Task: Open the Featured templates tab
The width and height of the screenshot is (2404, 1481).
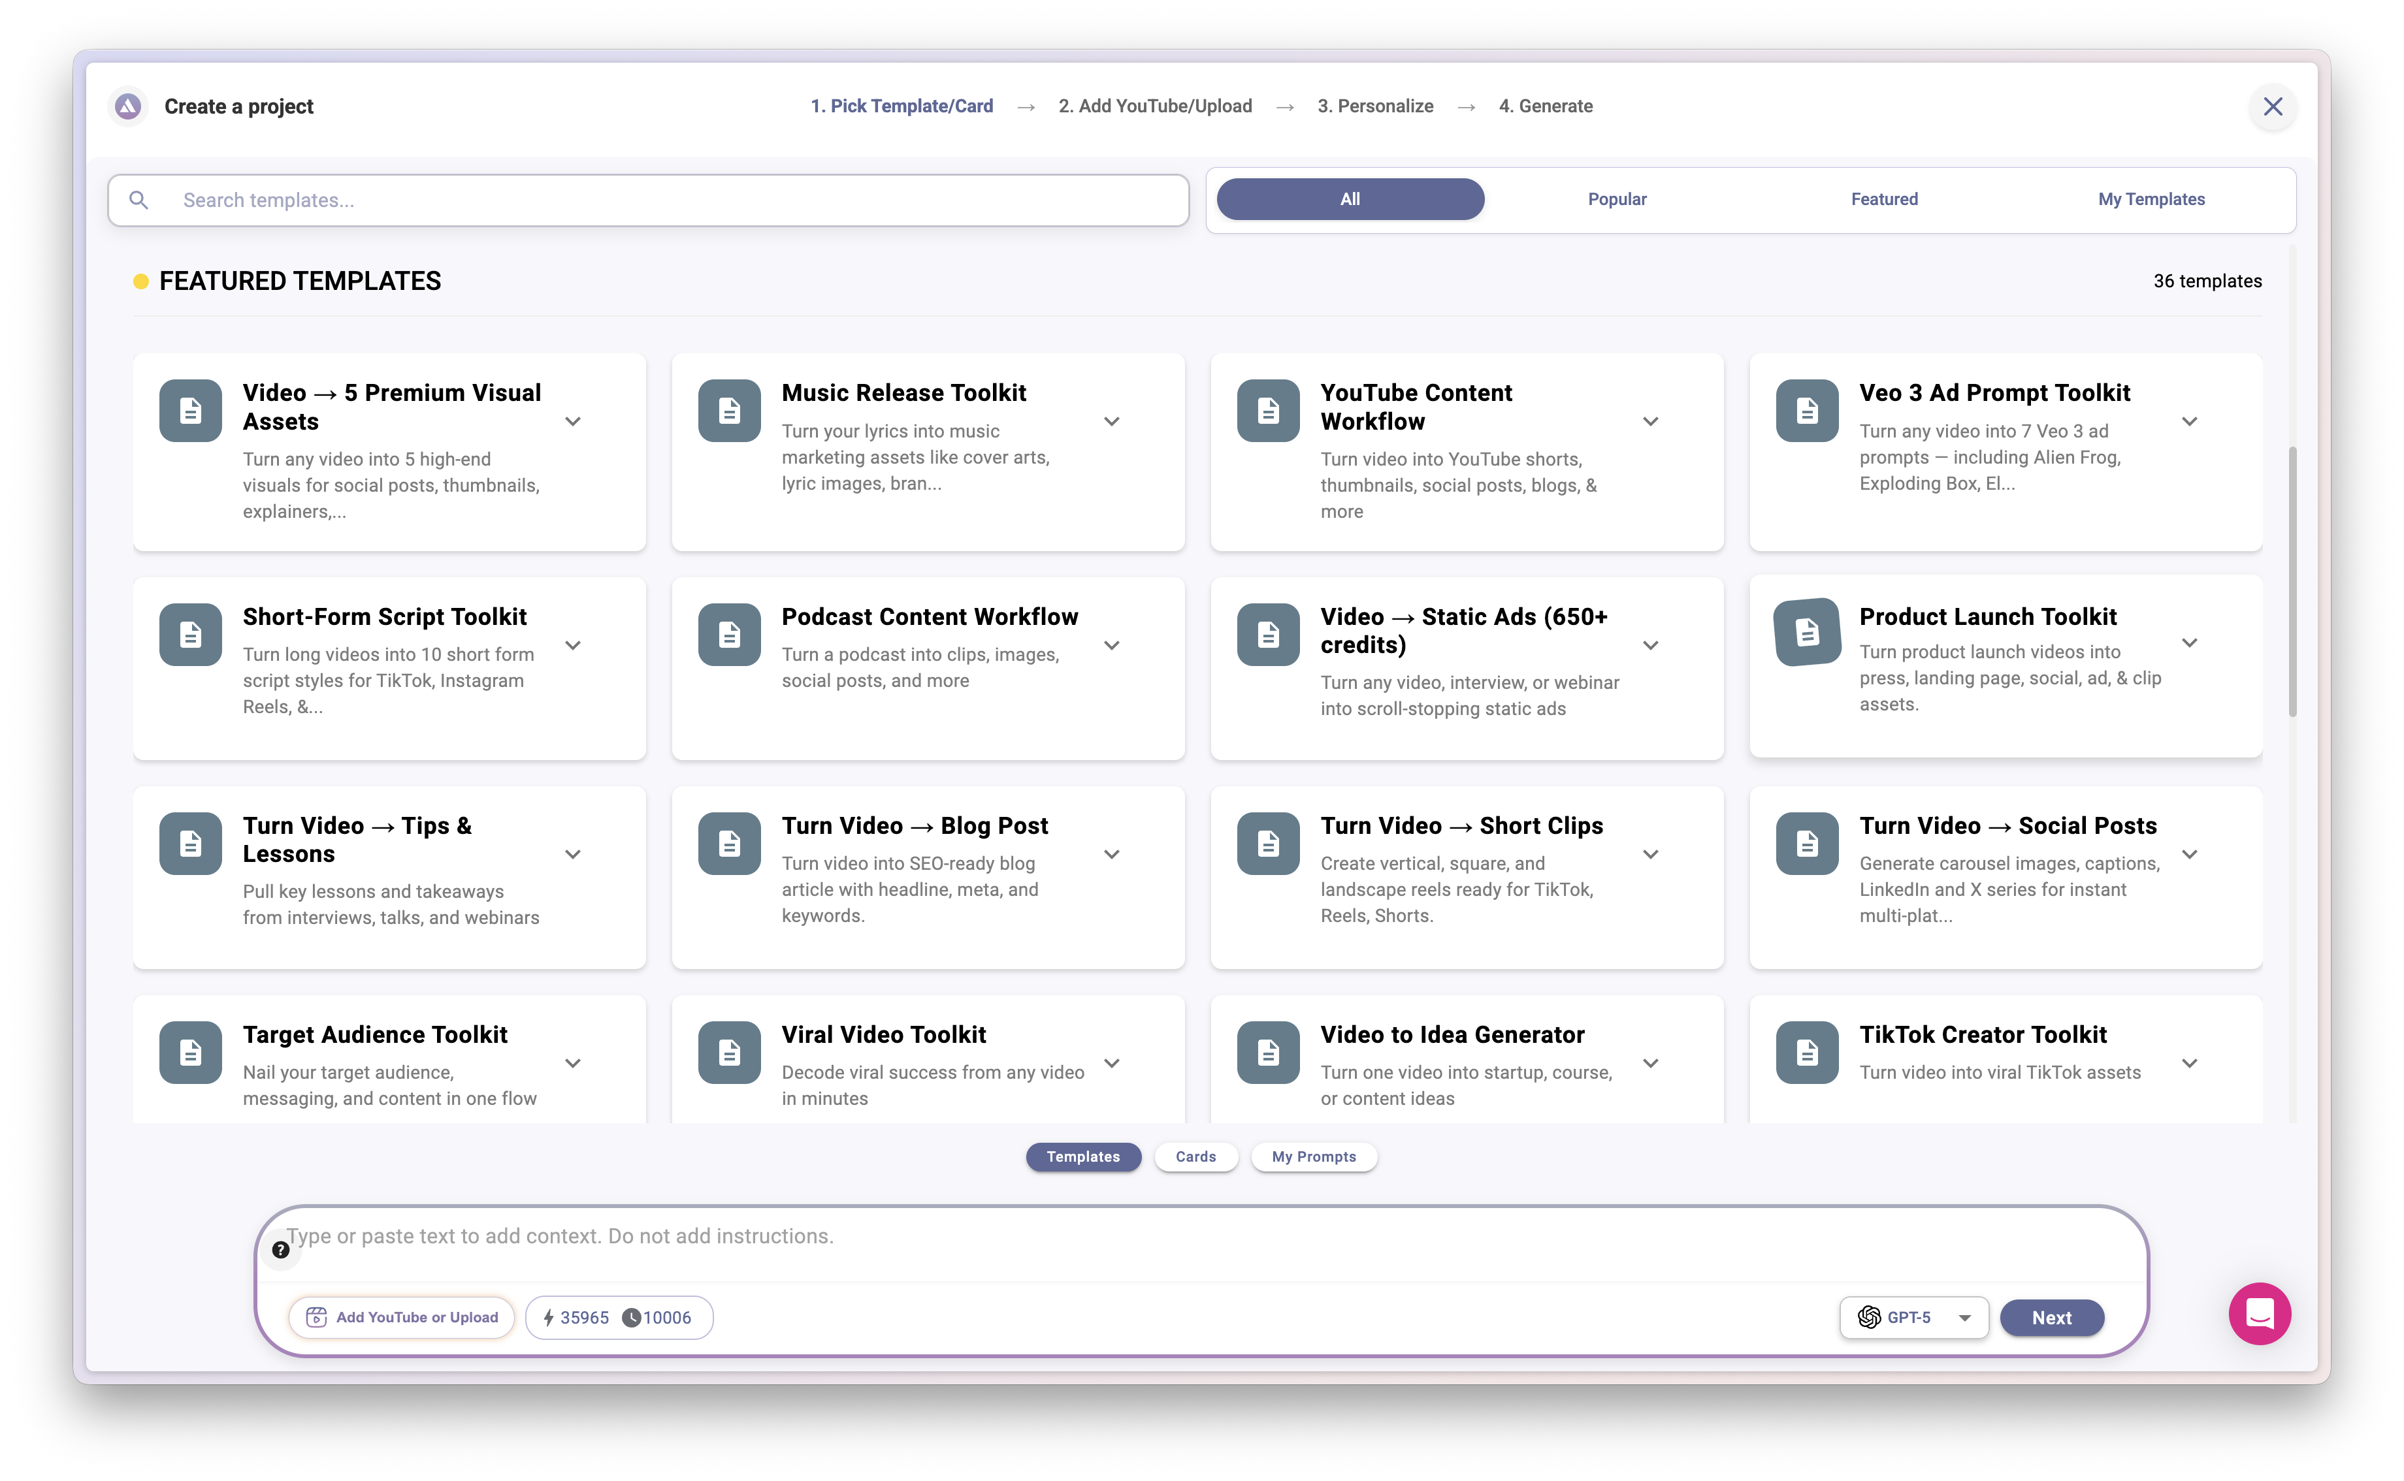Action: coord(1884,199)
